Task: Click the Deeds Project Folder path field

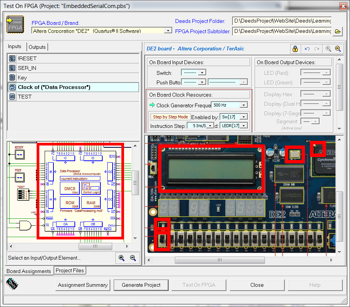Action: [282, 21]
